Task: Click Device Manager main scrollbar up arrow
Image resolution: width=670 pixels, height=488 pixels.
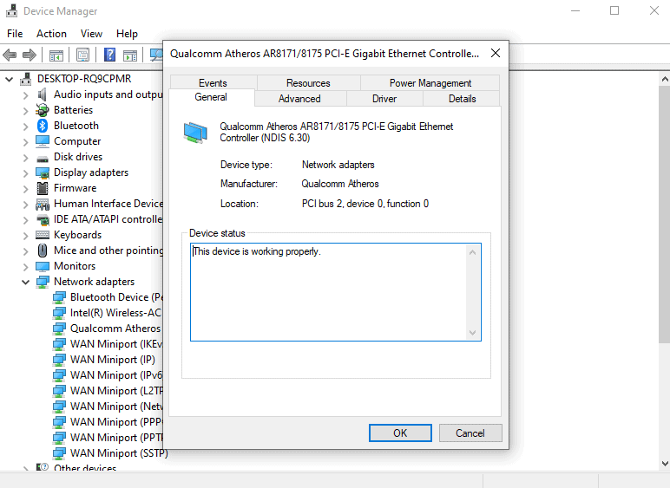Action: click(665, 80)
